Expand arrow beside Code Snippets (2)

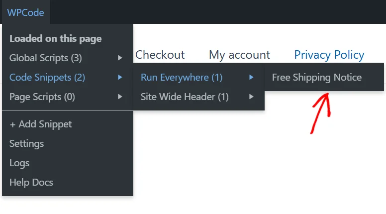120,77
